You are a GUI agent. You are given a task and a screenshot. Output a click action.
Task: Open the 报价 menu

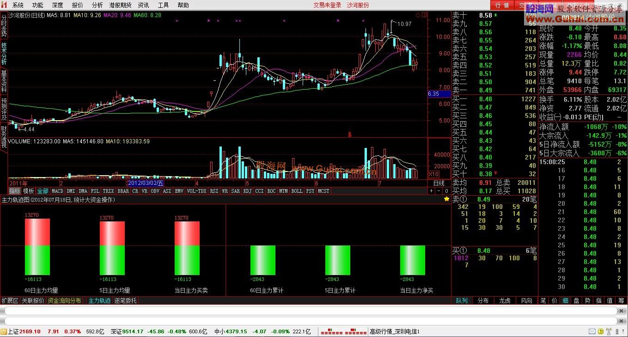(x=78, y=5)
